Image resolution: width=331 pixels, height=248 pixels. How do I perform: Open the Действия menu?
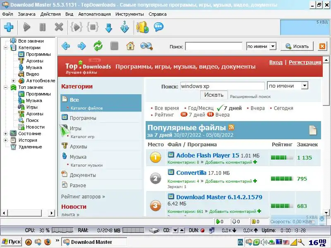(x=50, y=14)
